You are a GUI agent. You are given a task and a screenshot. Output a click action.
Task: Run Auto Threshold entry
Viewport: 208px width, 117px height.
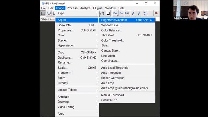[127, 73]
